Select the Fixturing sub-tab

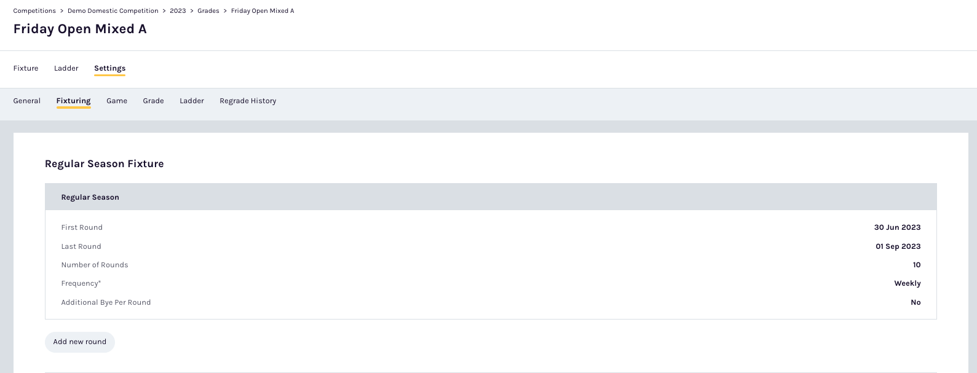click(x=73, y=101)
